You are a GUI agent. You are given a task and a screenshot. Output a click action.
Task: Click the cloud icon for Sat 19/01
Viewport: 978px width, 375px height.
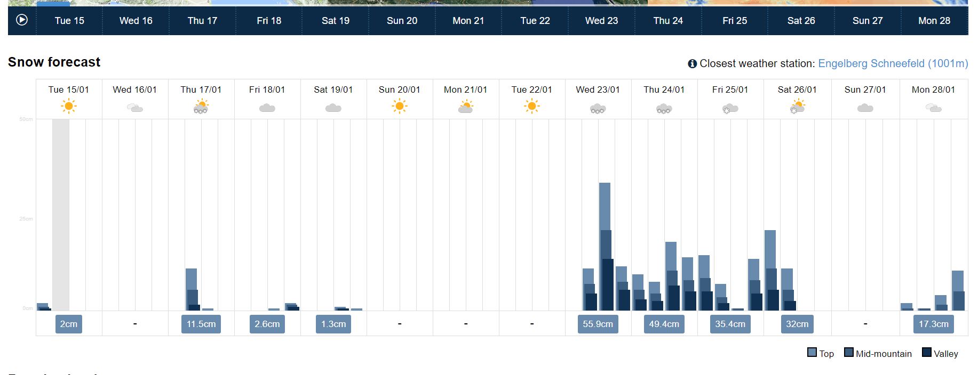[333, 108]
